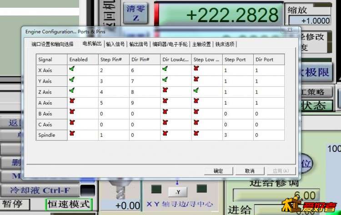Edit X Axis Dir Pin value 6
The image size is (341, 215).
(145, 70)
